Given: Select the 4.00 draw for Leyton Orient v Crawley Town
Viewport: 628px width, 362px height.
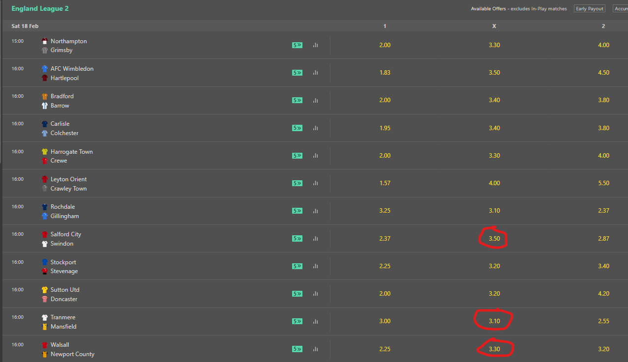Looking at the screenshot, I should 494,183.
